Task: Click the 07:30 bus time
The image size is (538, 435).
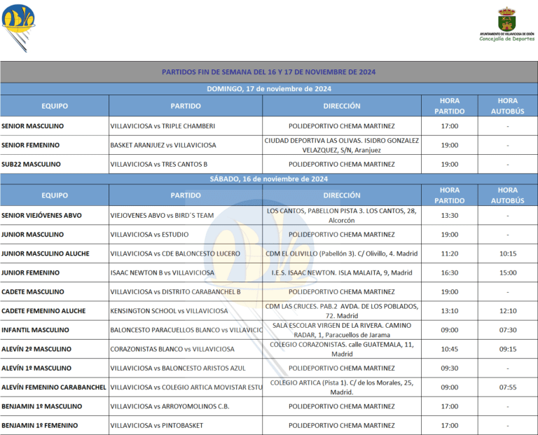Action: 508,330
